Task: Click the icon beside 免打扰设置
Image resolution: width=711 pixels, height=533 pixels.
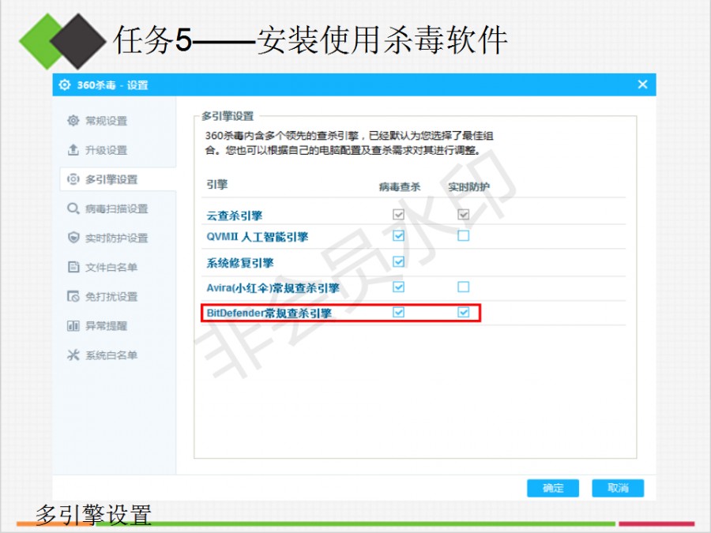Action: click(73, 297)
